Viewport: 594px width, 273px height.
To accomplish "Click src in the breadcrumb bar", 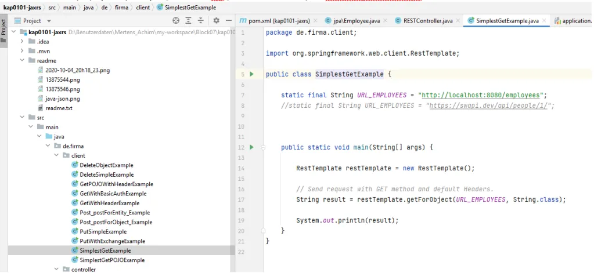I will 52,7.
